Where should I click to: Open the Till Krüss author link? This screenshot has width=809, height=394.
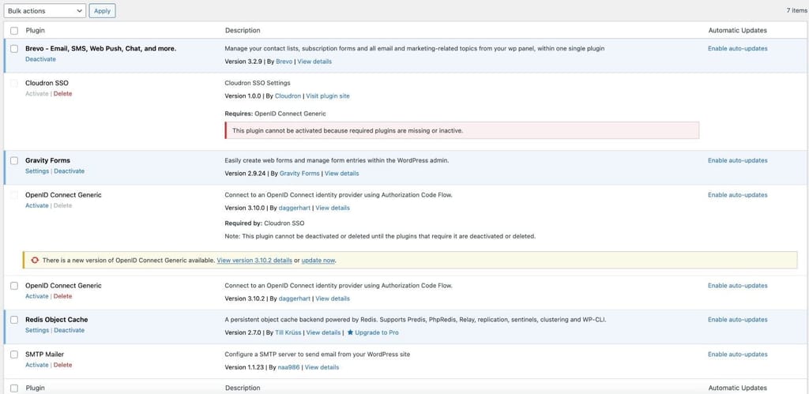point(288,332)
